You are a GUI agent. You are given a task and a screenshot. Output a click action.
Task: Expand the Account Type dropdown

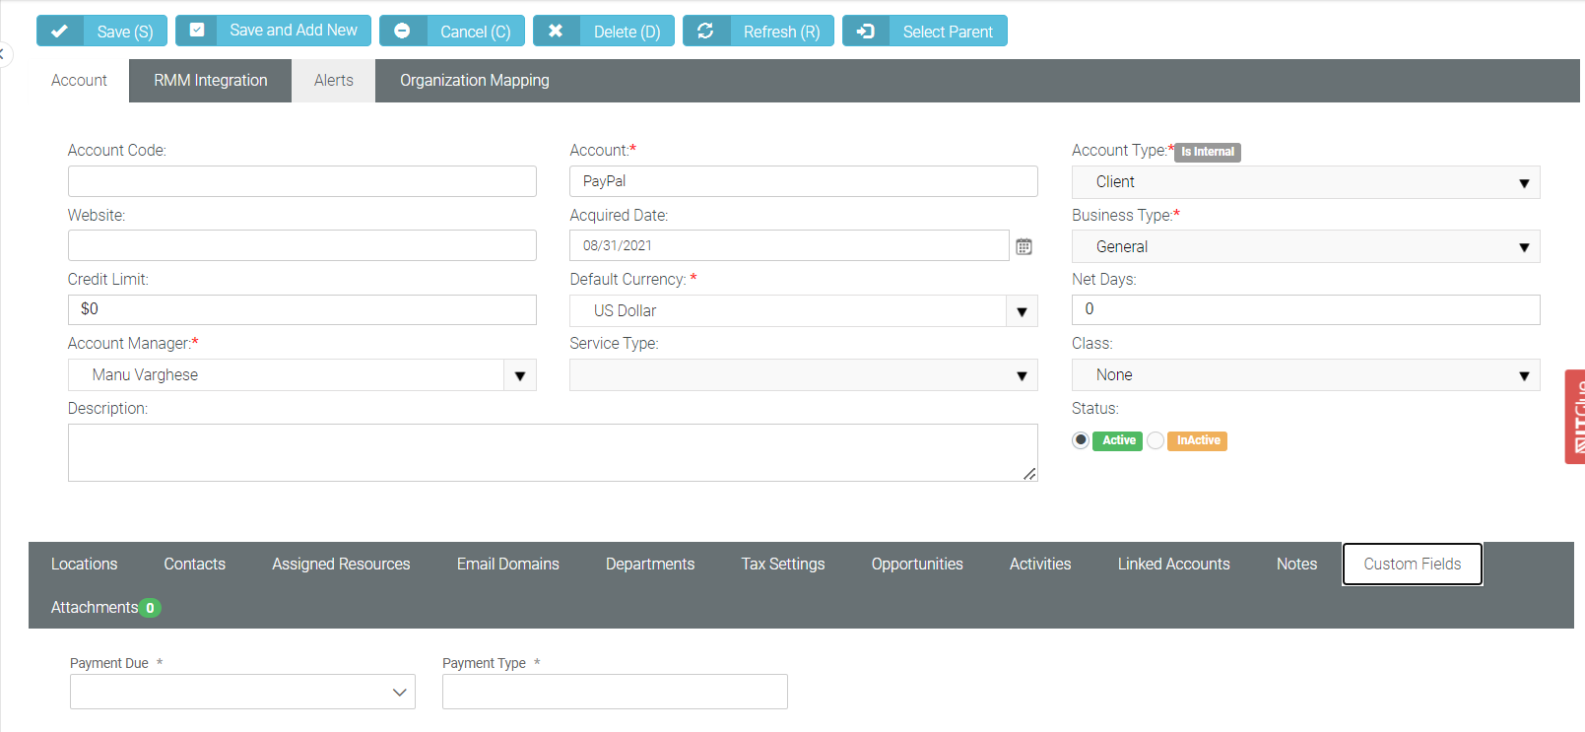click(1523, 182)
